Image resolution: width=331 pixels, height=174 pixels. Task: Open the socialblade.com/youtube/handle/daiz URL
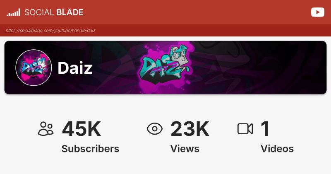pos(50,30)
